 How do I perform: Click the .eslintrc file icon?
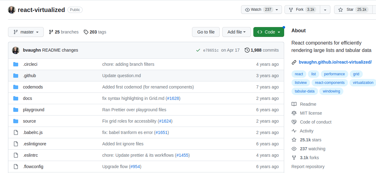(x=16, y=155)
